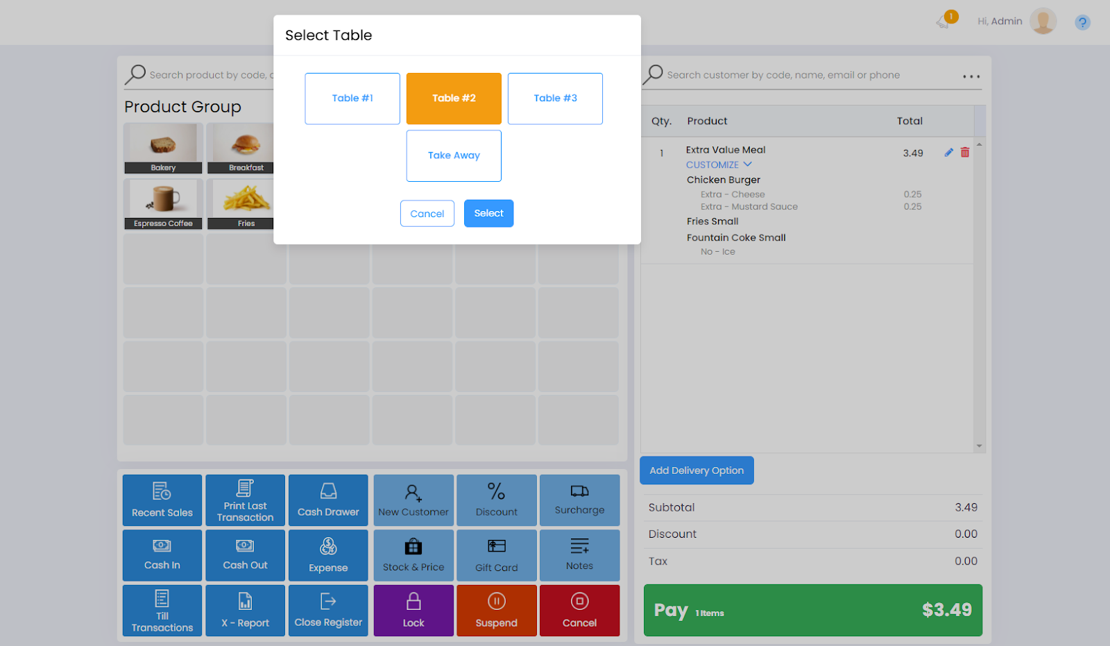Click the Add Delivery Option button
This screenshot has height=646, width=1110.
coord(696,470)
